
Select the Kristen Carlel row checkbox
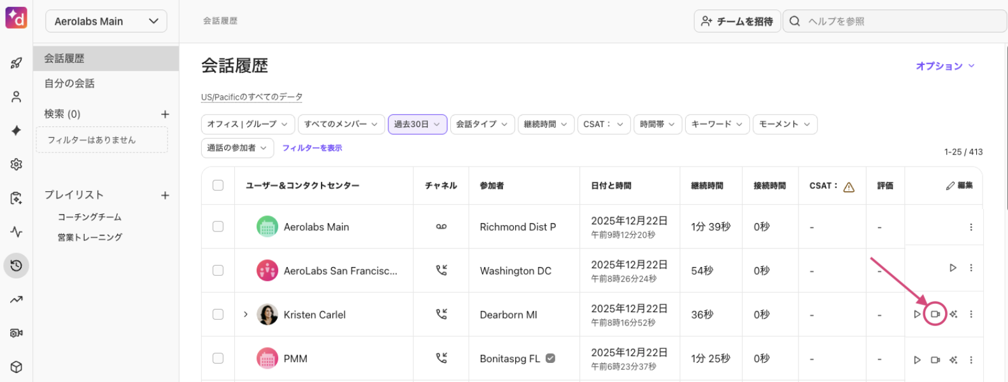218,314
